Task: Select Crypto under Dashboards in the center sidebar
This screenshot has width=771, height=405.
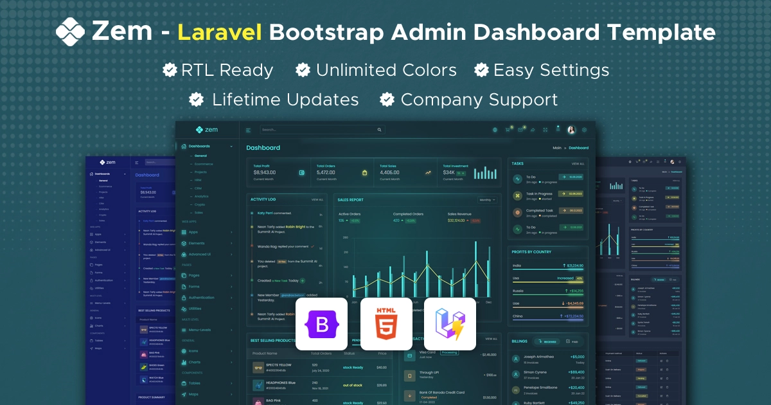Action: point(200,204)
